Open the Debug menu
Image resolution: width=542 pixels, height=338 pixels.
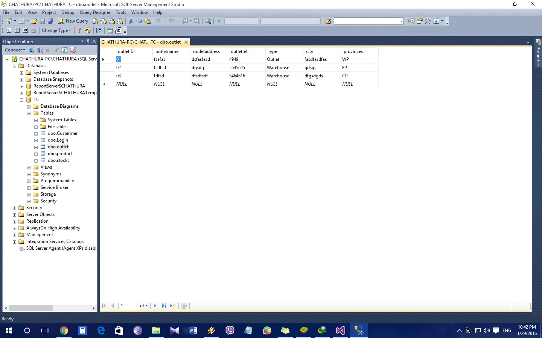[68, 12]
